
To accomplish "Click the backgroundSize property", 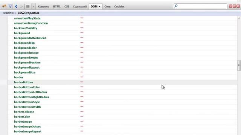I will tap(24, 72).
